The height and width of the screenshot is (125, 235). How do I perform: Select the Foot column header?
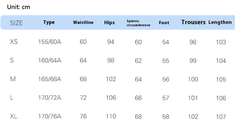pyautogui.click(x=164, y=23)
